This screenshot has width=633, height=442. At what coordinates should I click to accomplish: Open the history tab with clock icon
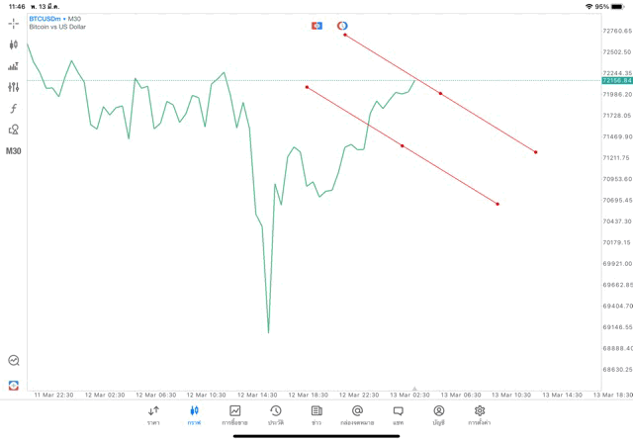coord(276,415)
